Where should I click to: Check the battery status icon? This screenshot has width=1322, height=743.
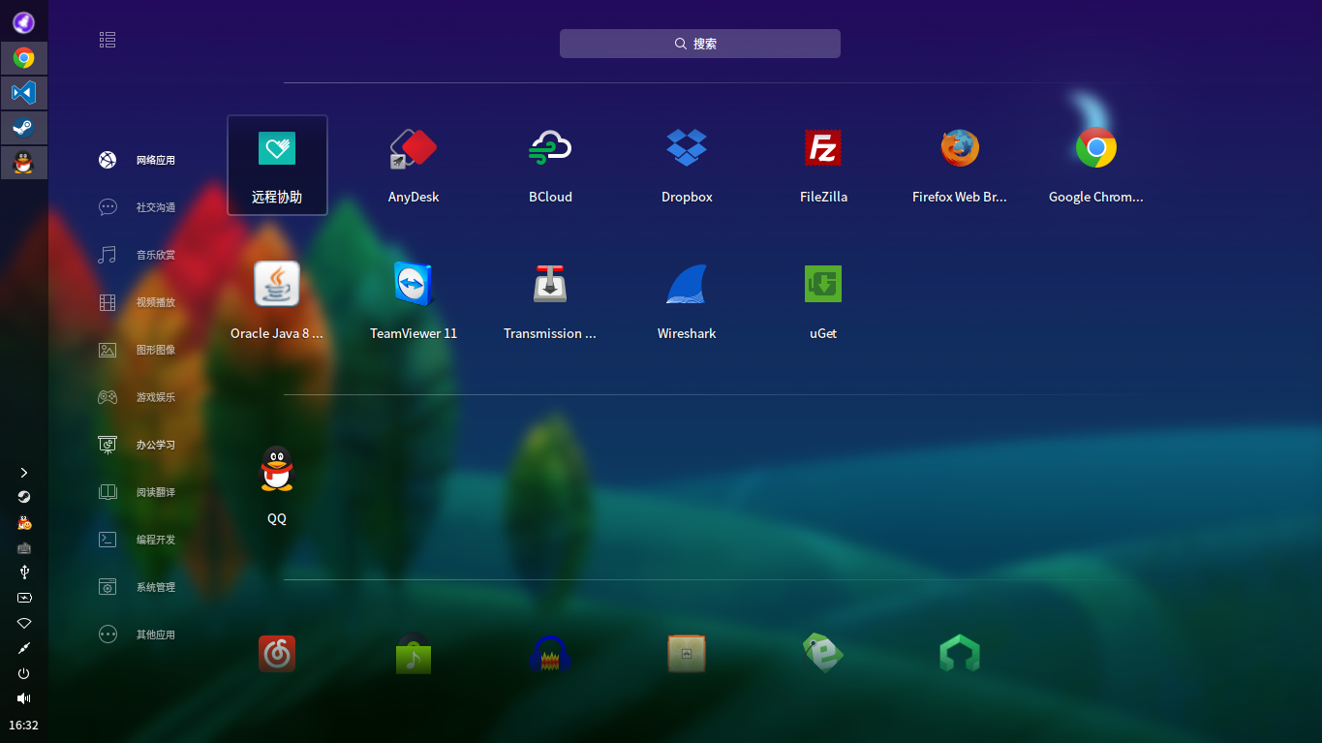(x=24, y=598)
